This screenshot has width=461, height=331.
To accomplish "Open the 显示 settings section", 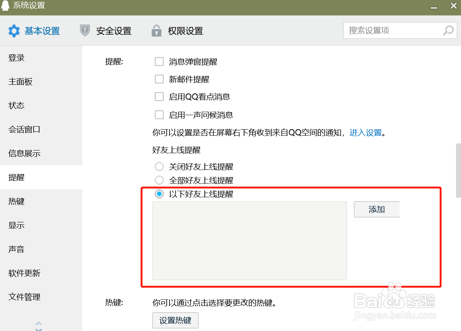I will pos(17,225).
